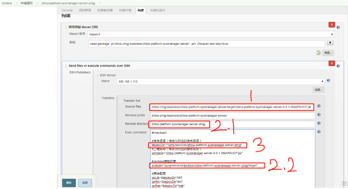Viewport: 348px width, 189px height.
Task: Show help for Source files field
Action: [319, 106]
